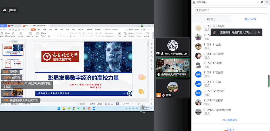270x131 pixels.
Task: Switch to slide sorter view icon
Action: [x=109, y=104]
